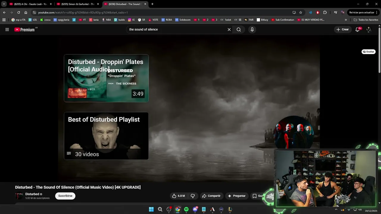Dislike the video with the thumbs down icon
The image size is (381, 214).
[193, 196]
